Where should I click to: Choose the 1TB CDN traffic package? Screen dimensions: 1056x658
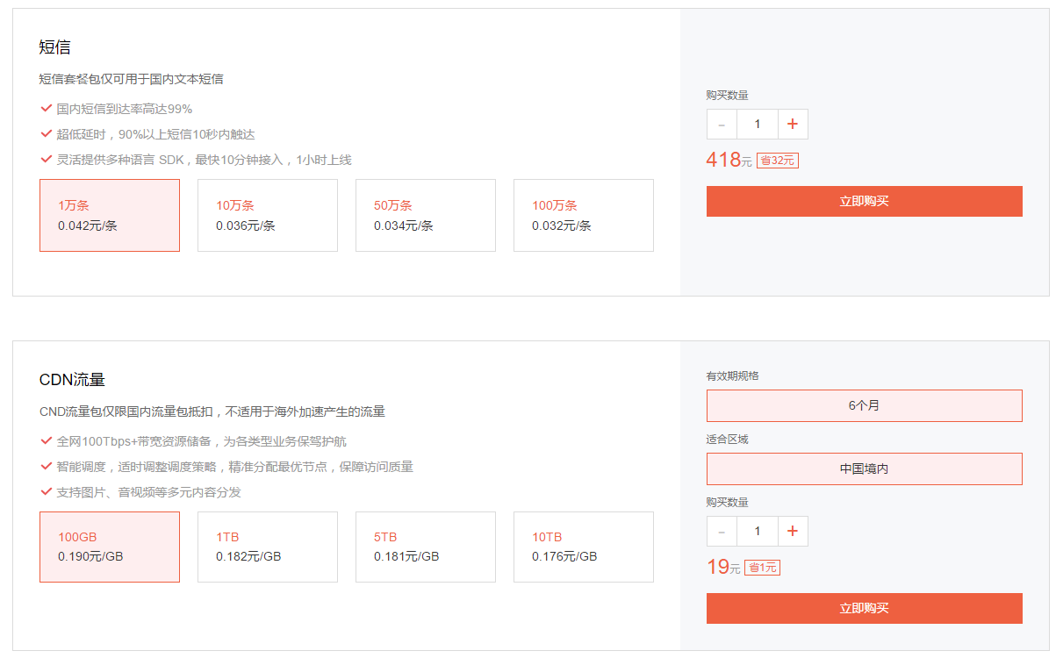click(268, 547)
